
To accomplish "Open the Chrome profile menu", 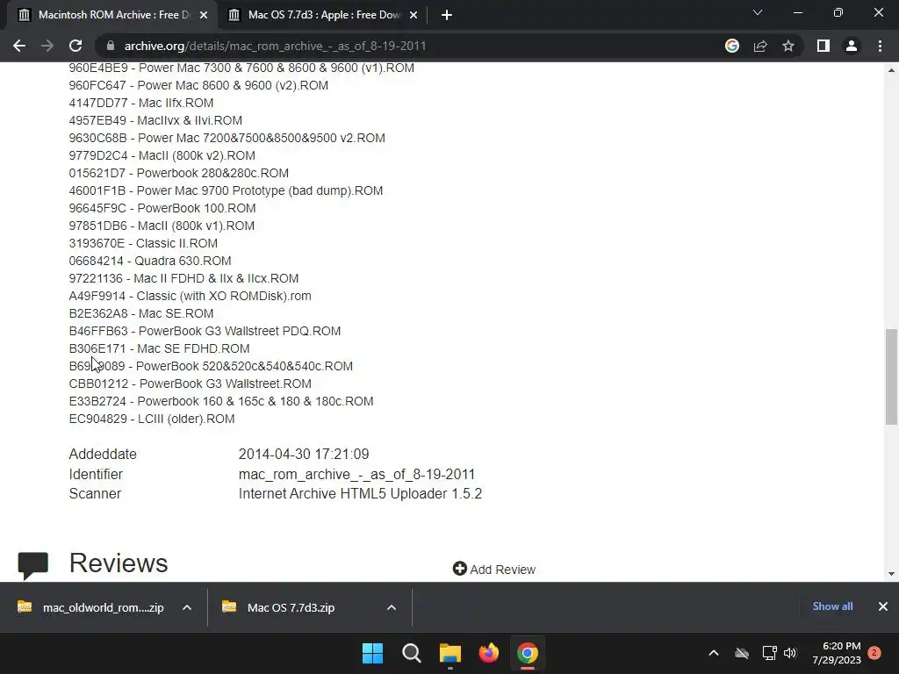I will 852,46.
